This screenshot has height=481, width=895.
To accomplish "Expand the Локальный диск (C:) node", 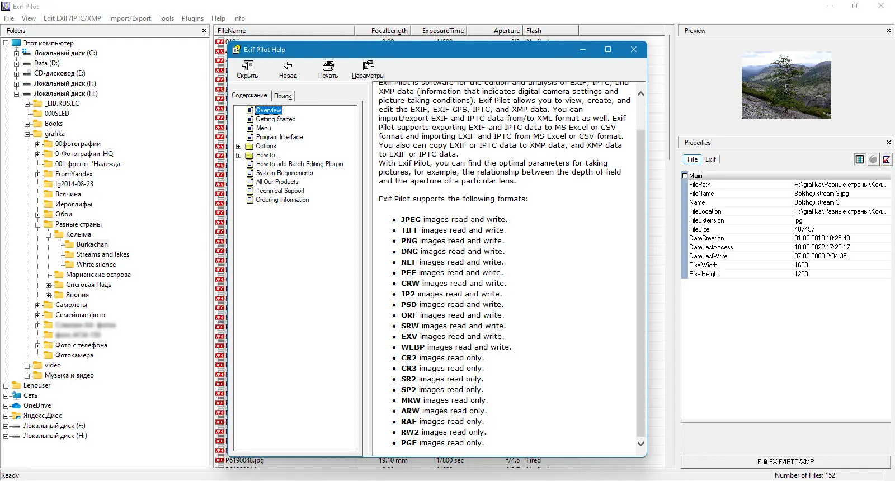I will click(16, 54).
